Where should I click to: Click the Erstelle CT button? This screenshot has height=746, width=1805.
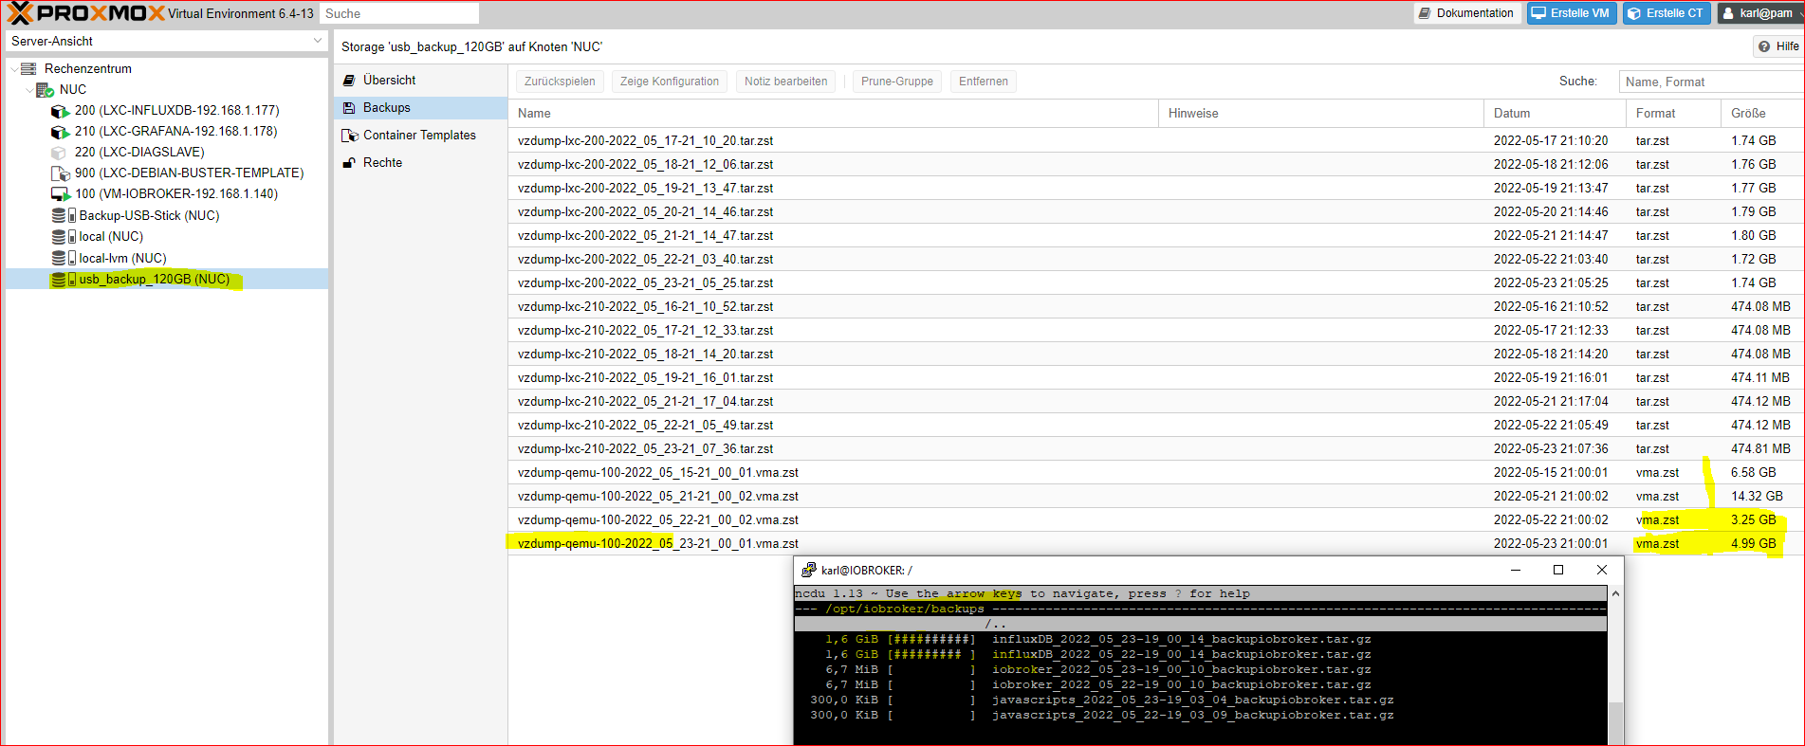coord(1667,13)
